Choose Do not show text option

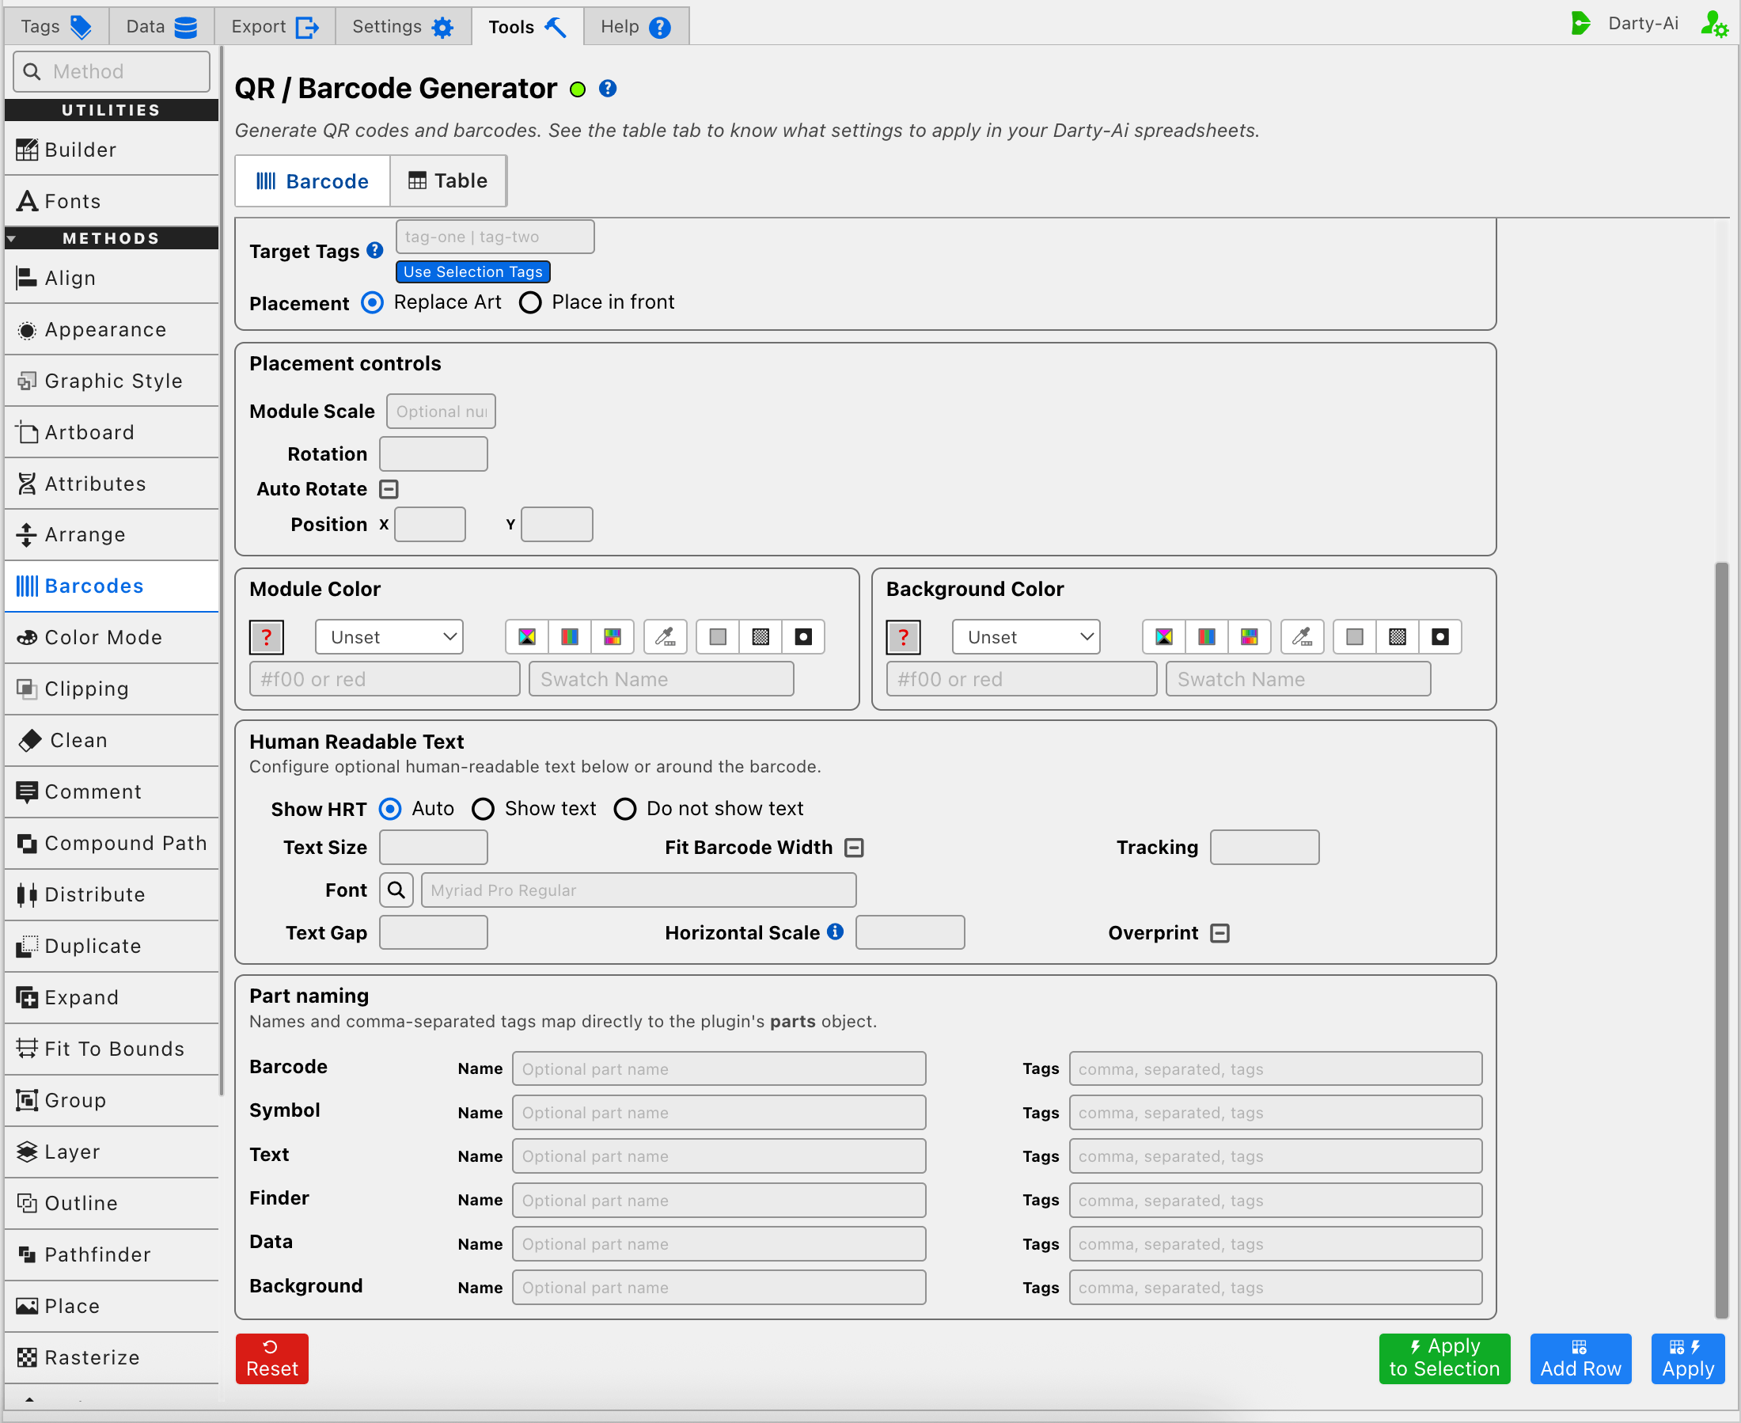(x=624, y=809)
